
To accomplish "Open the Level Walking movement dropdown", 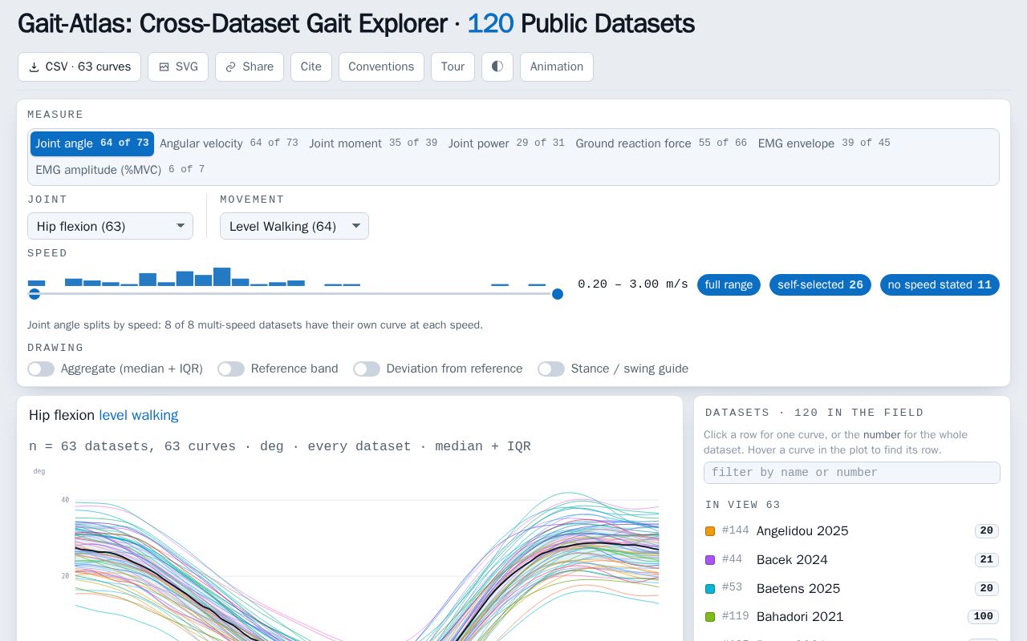I will (294, 226).
